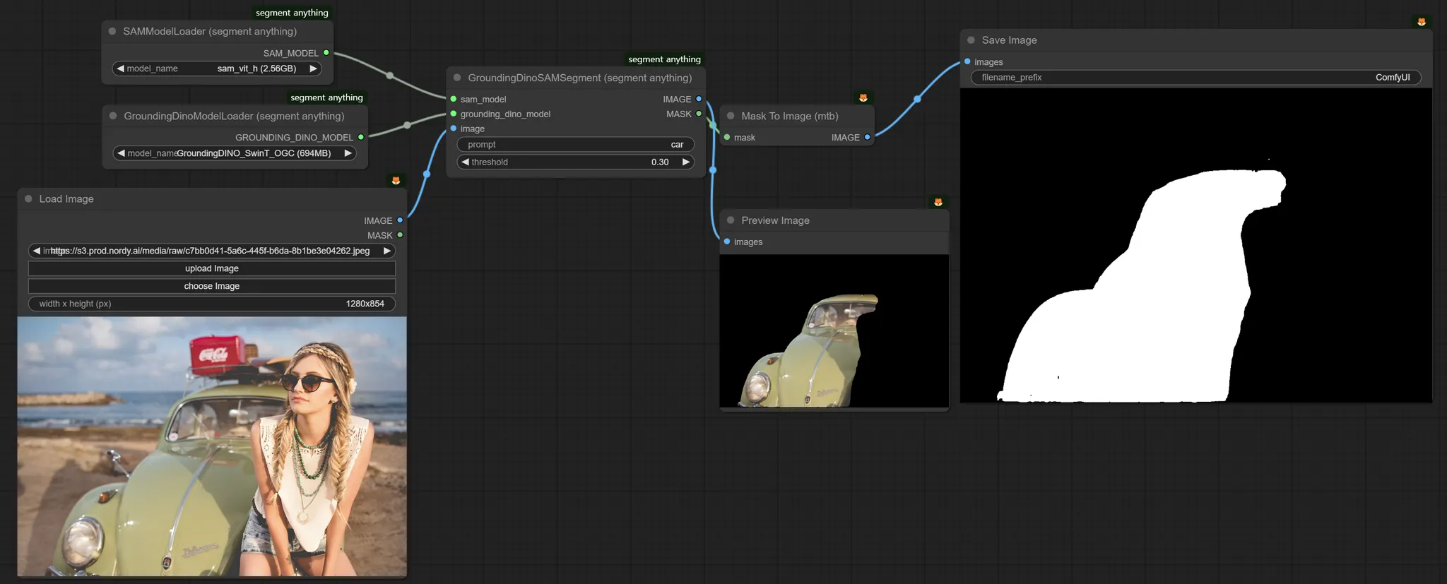
Task: Click the fox badge icon above Save Image node
Action: (x=1422, y=22)
